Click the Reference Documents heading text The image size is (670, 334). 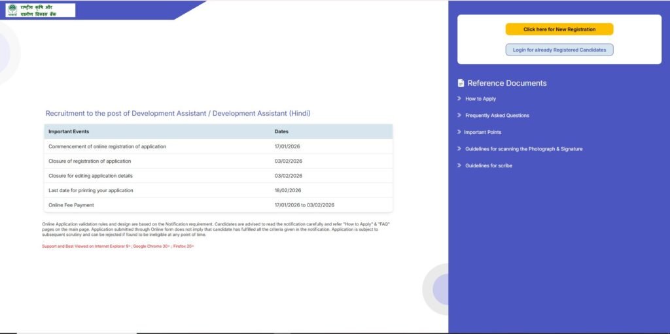[x=506, y=83]
